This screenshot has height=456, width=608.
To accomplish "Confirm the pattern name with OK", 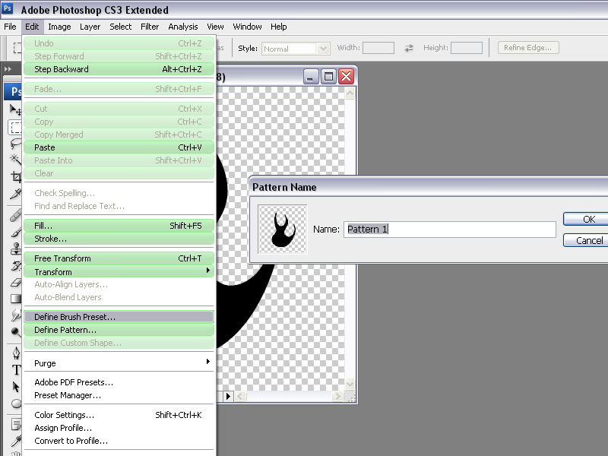I will point(587,219).
